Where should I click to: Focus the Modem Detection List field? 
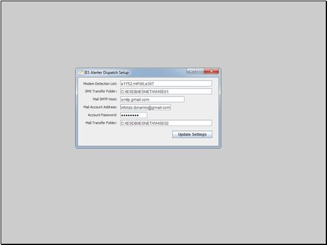(166, 84)
